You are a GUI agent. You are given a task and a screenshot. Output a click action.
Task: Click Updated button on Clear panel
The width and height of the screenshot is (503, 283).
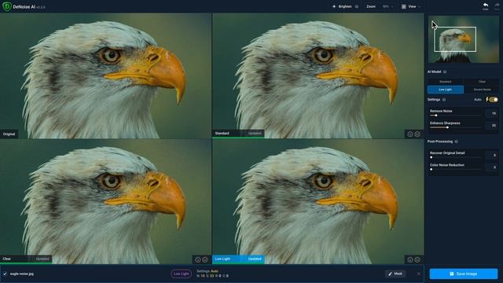click(42, 259)
